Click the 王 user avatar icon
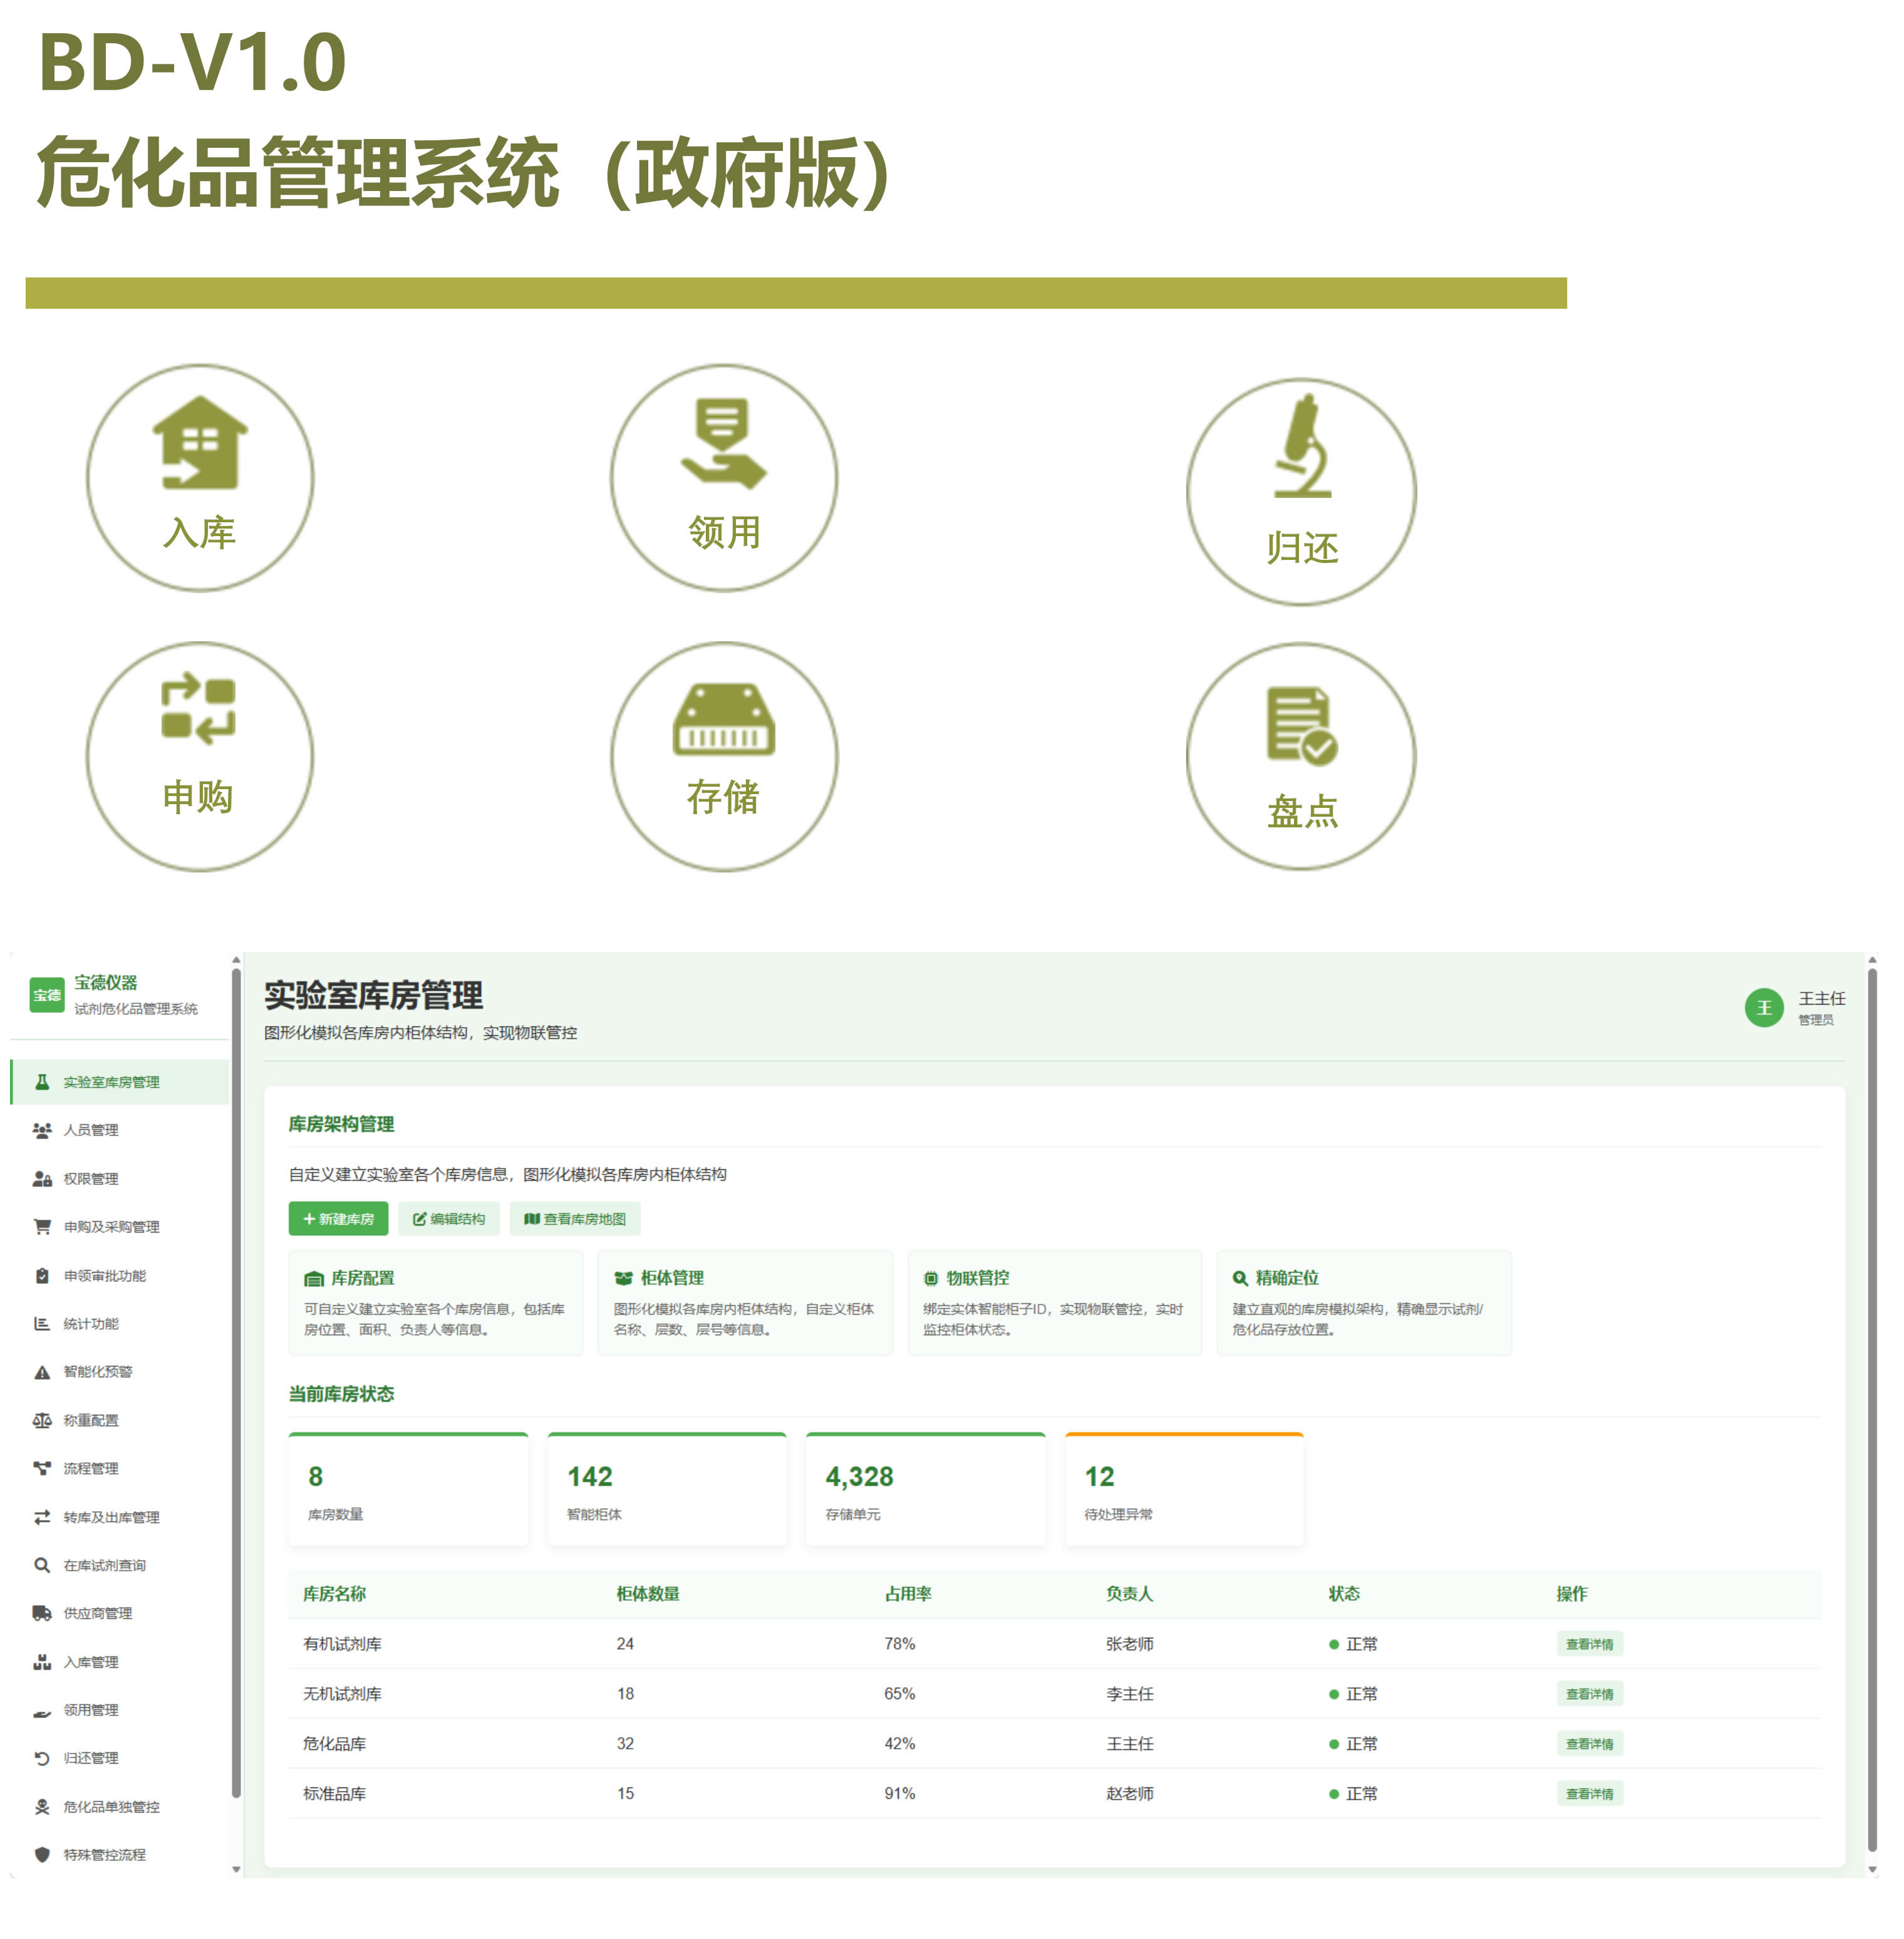Image resolution: width=1904 pixels, height=1939 pixels. click(1764, 1007)
